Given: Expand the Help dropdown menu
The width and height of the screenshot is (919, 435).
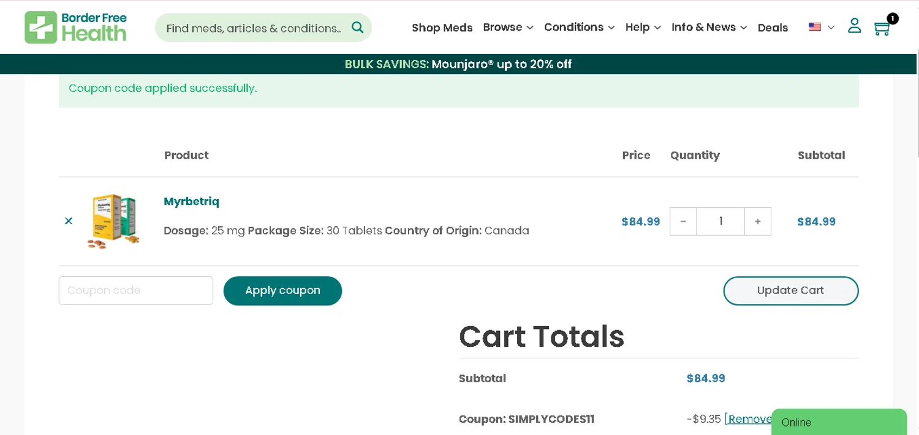Looking at the screenshot, I should 643,28.
